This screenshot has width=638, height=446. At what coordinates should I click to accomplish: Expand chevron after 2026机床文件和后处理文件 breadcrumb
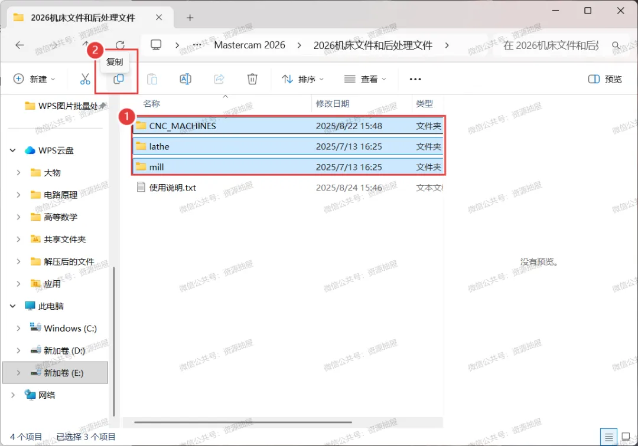(447, 45)
